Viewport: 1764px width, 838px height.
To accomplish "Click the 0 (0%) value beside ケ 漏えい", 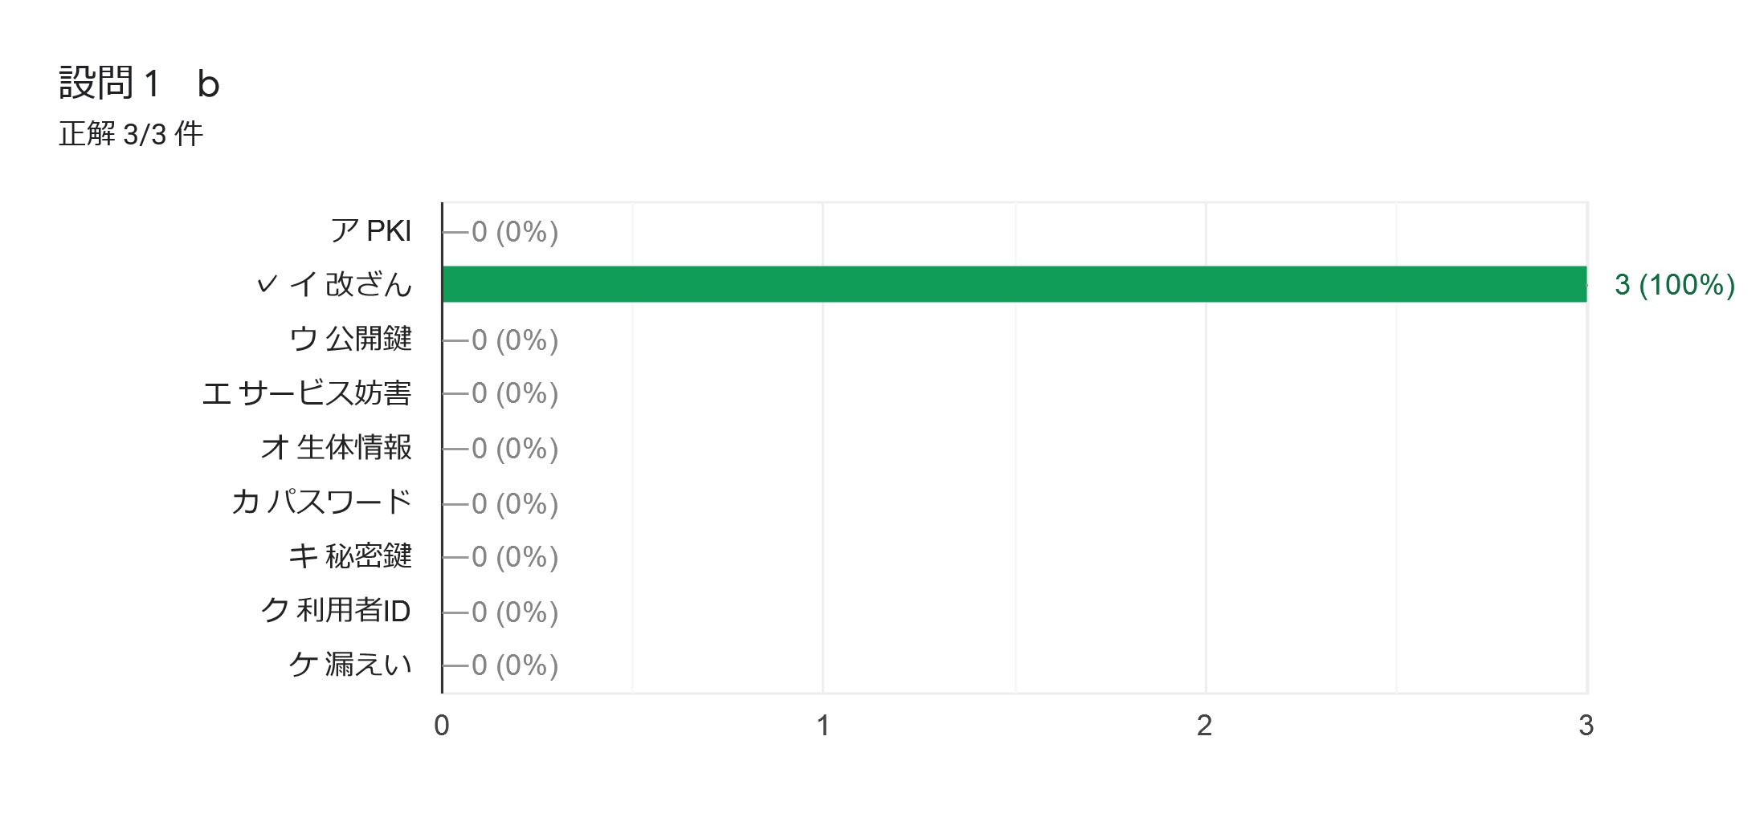I will point(515,665).
